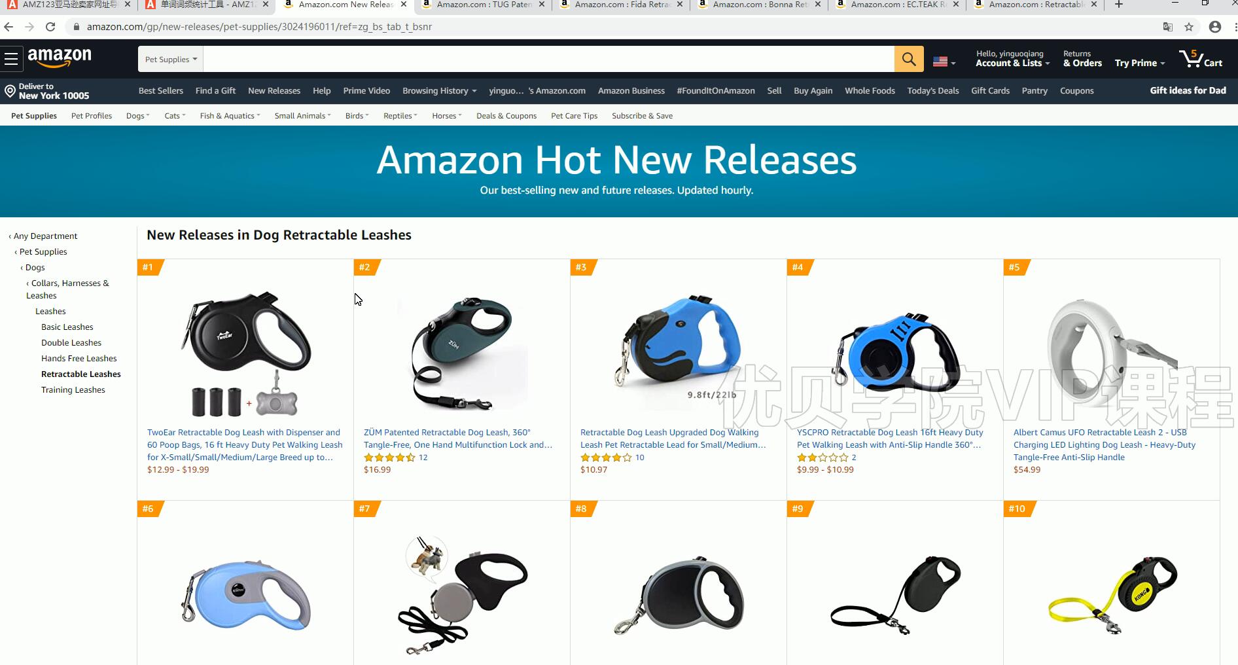1238x665 pixels.
Task: Expand the Dogs category menu
Action: pos(138,116)
